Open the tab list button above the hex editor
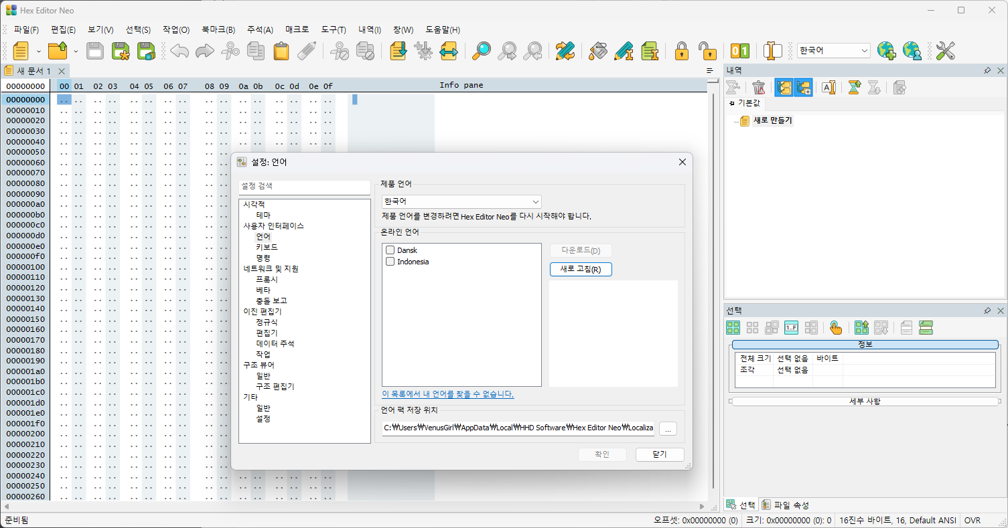This screenshot has height=528, width=1008. 710,70
